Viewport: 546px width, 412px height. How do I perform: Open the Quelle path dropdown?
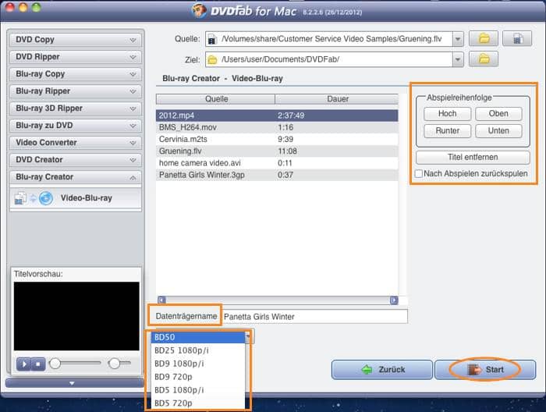pyautogui.click(x=458, y=39)
